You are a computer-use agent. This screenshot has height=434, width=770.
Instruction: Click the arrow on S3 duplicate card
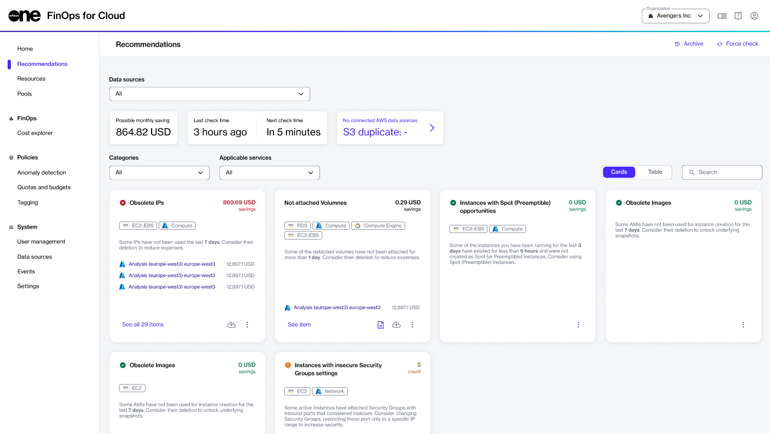click(432, 128)
